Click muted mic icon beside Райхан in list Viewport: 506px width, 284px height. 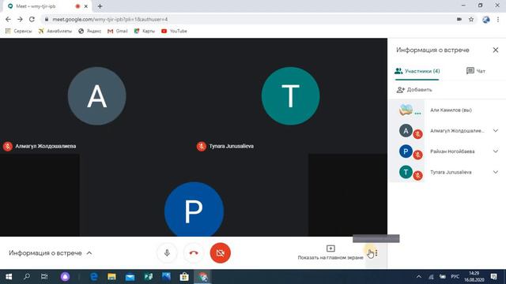pos(418,155)
